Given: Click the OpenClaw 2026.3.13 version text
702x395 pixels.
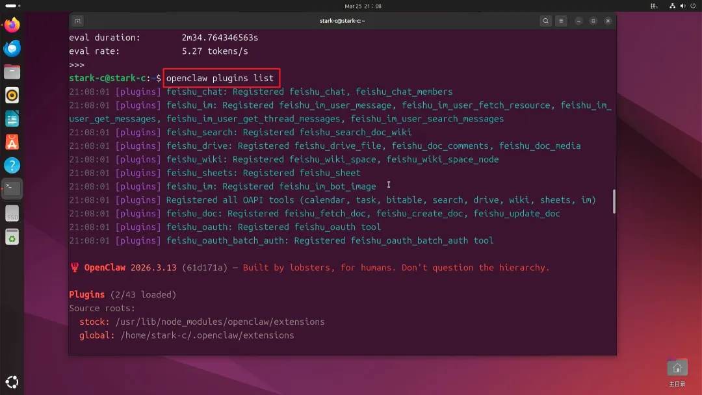Looking at the screenshot, I should tap(130, 268).
